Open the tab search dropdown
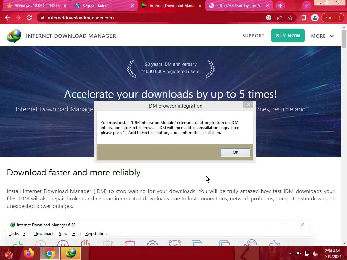 pyautogui.click(x=306, y=6)
